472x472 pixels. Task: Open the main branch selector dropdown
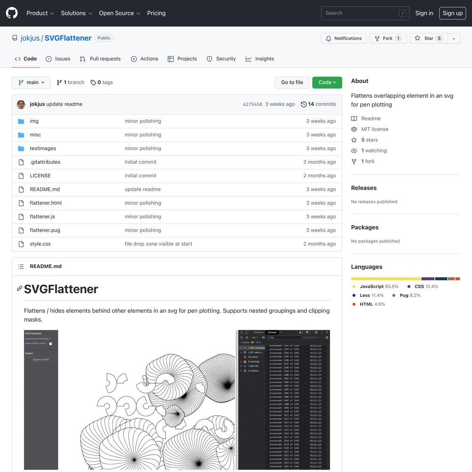(x=31, y=83)
